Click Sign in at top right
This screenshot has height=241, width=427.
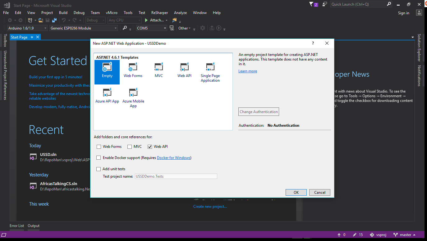(x=404, y=13)
